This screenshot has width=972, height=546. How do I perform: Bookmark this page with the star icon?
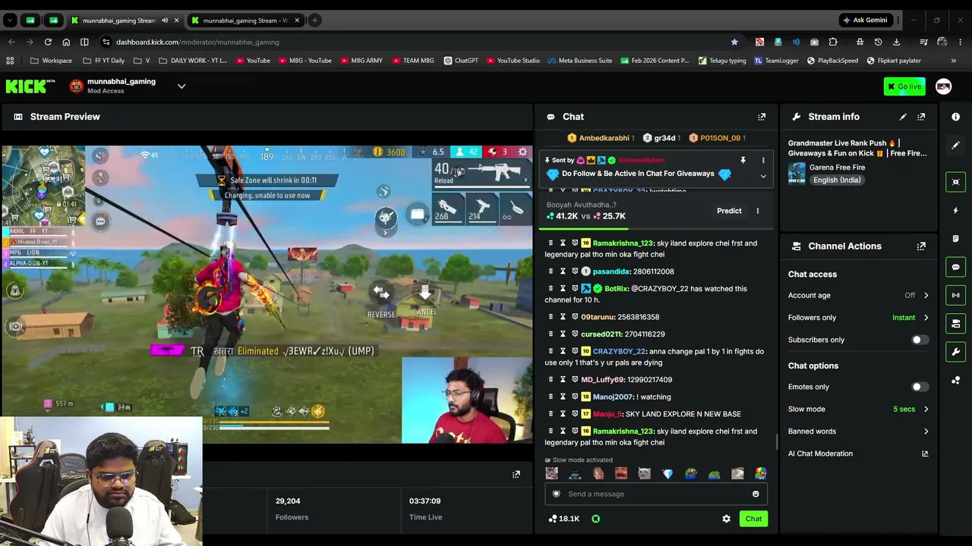(734, 42)
